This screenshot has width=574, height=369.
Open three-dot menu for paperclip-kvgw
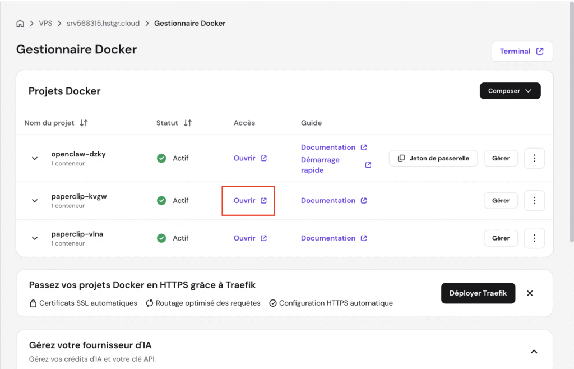click(534, 200)
